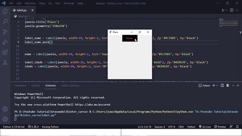
Task: Select the Python terminal profile label
Action: coord(204,86)
